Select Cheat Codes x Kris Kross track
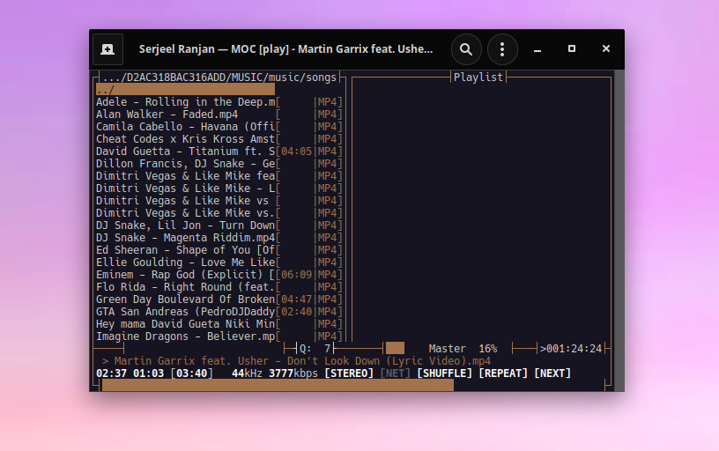 [185, 139]
